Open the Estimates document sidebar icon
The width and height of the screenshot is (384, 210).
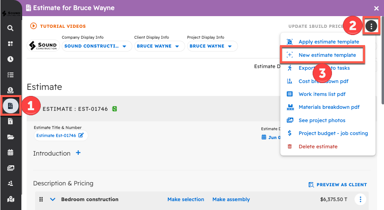10,106
